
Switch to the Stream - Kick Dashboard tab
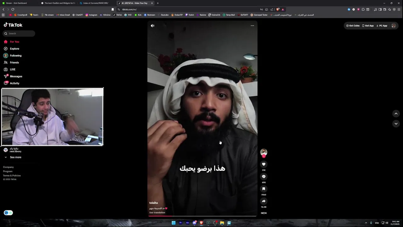(19, 3)
